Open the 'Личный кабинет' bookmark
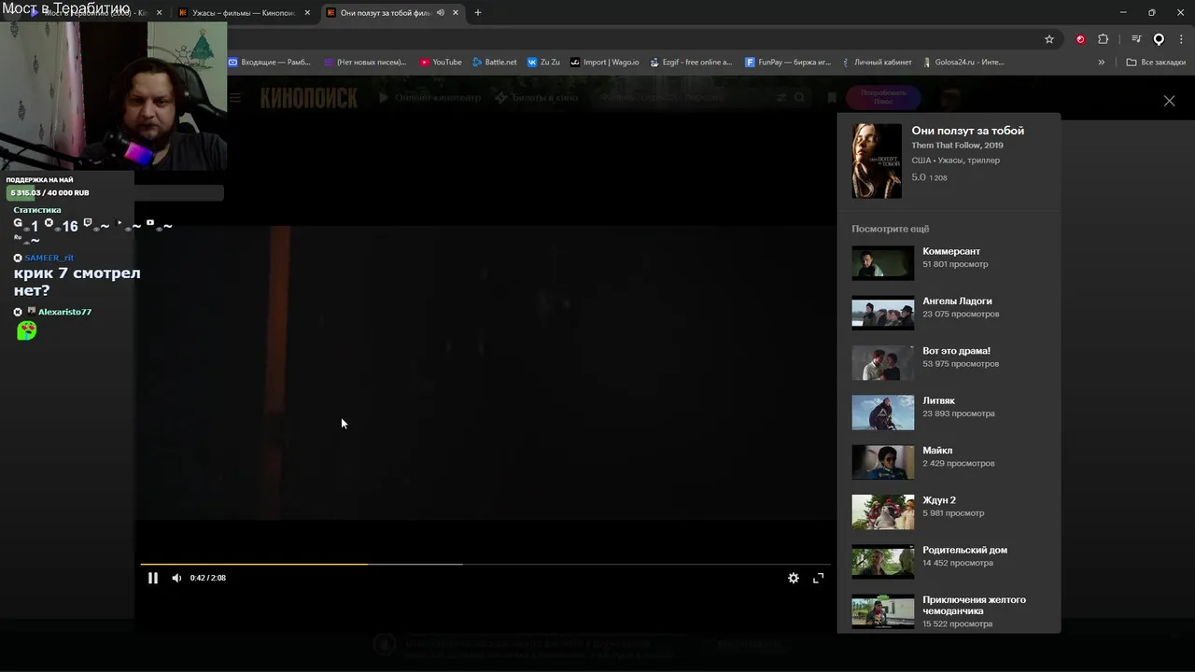This screenshot has height=672, width=1195. point(876,63)
